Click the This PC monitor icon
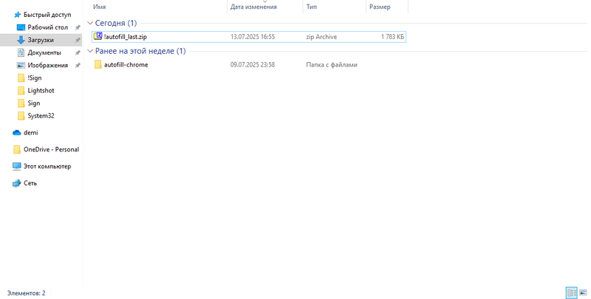 [17, 167]
